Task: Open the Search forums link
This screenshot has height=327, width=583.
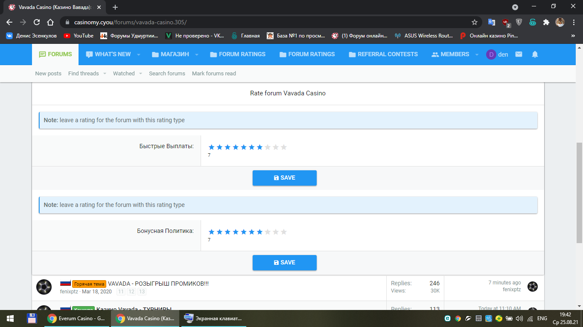Action: 167,73
